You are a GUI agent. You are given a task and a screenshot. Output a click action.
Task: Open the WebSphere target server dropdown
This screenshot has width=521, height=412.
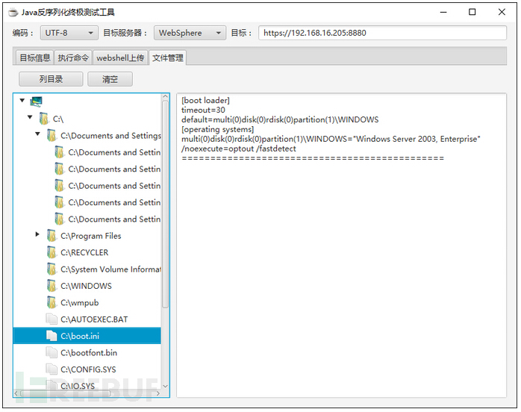(x=190, y=33)
